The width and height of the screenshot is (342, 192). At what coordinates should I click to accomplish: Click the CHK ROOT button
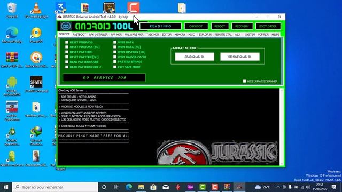point(196,26)
